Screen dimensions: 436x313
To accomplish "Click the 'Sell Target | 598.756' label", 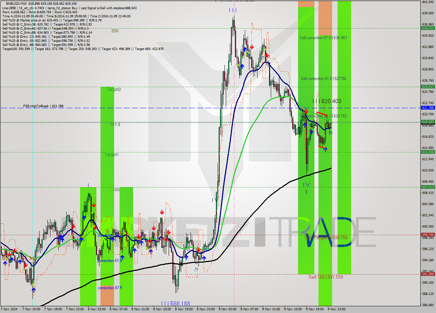I will click(x=326, y=237).
